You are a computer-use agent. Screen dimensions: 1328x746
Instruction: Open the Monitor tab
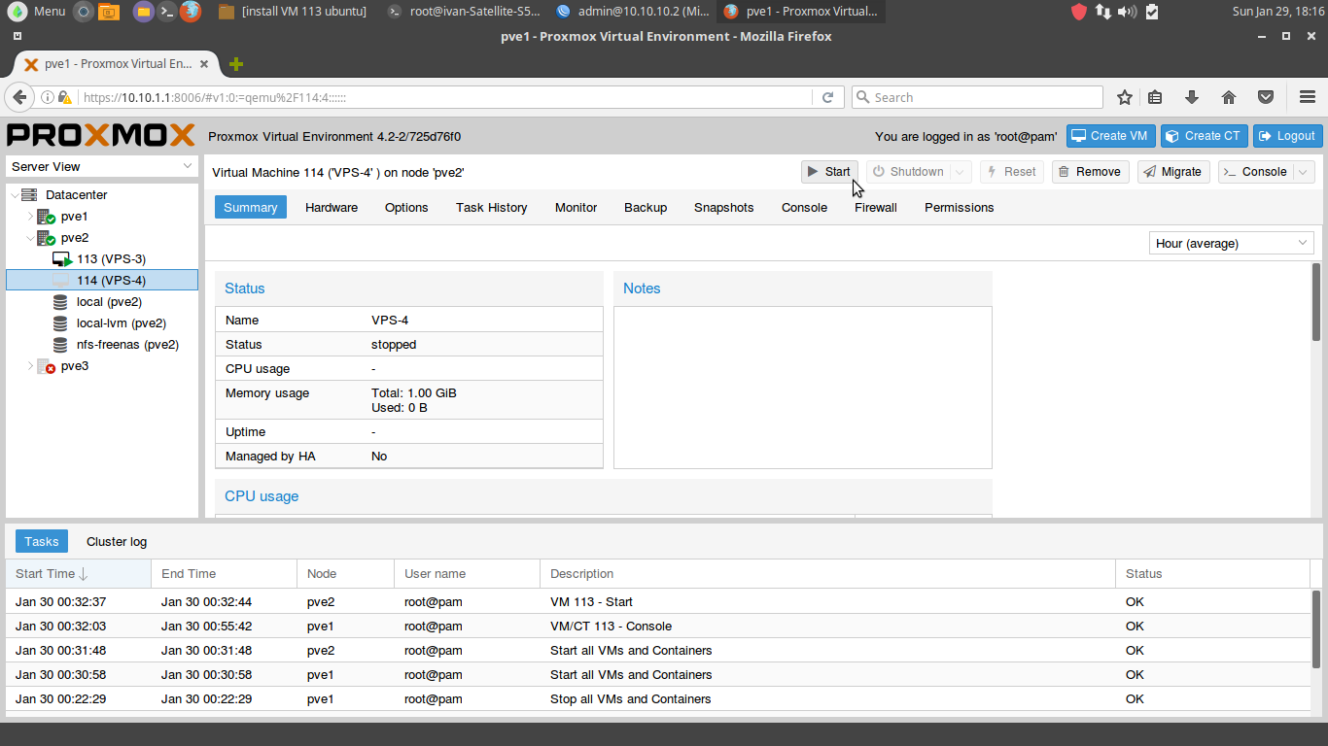(577, 207)
